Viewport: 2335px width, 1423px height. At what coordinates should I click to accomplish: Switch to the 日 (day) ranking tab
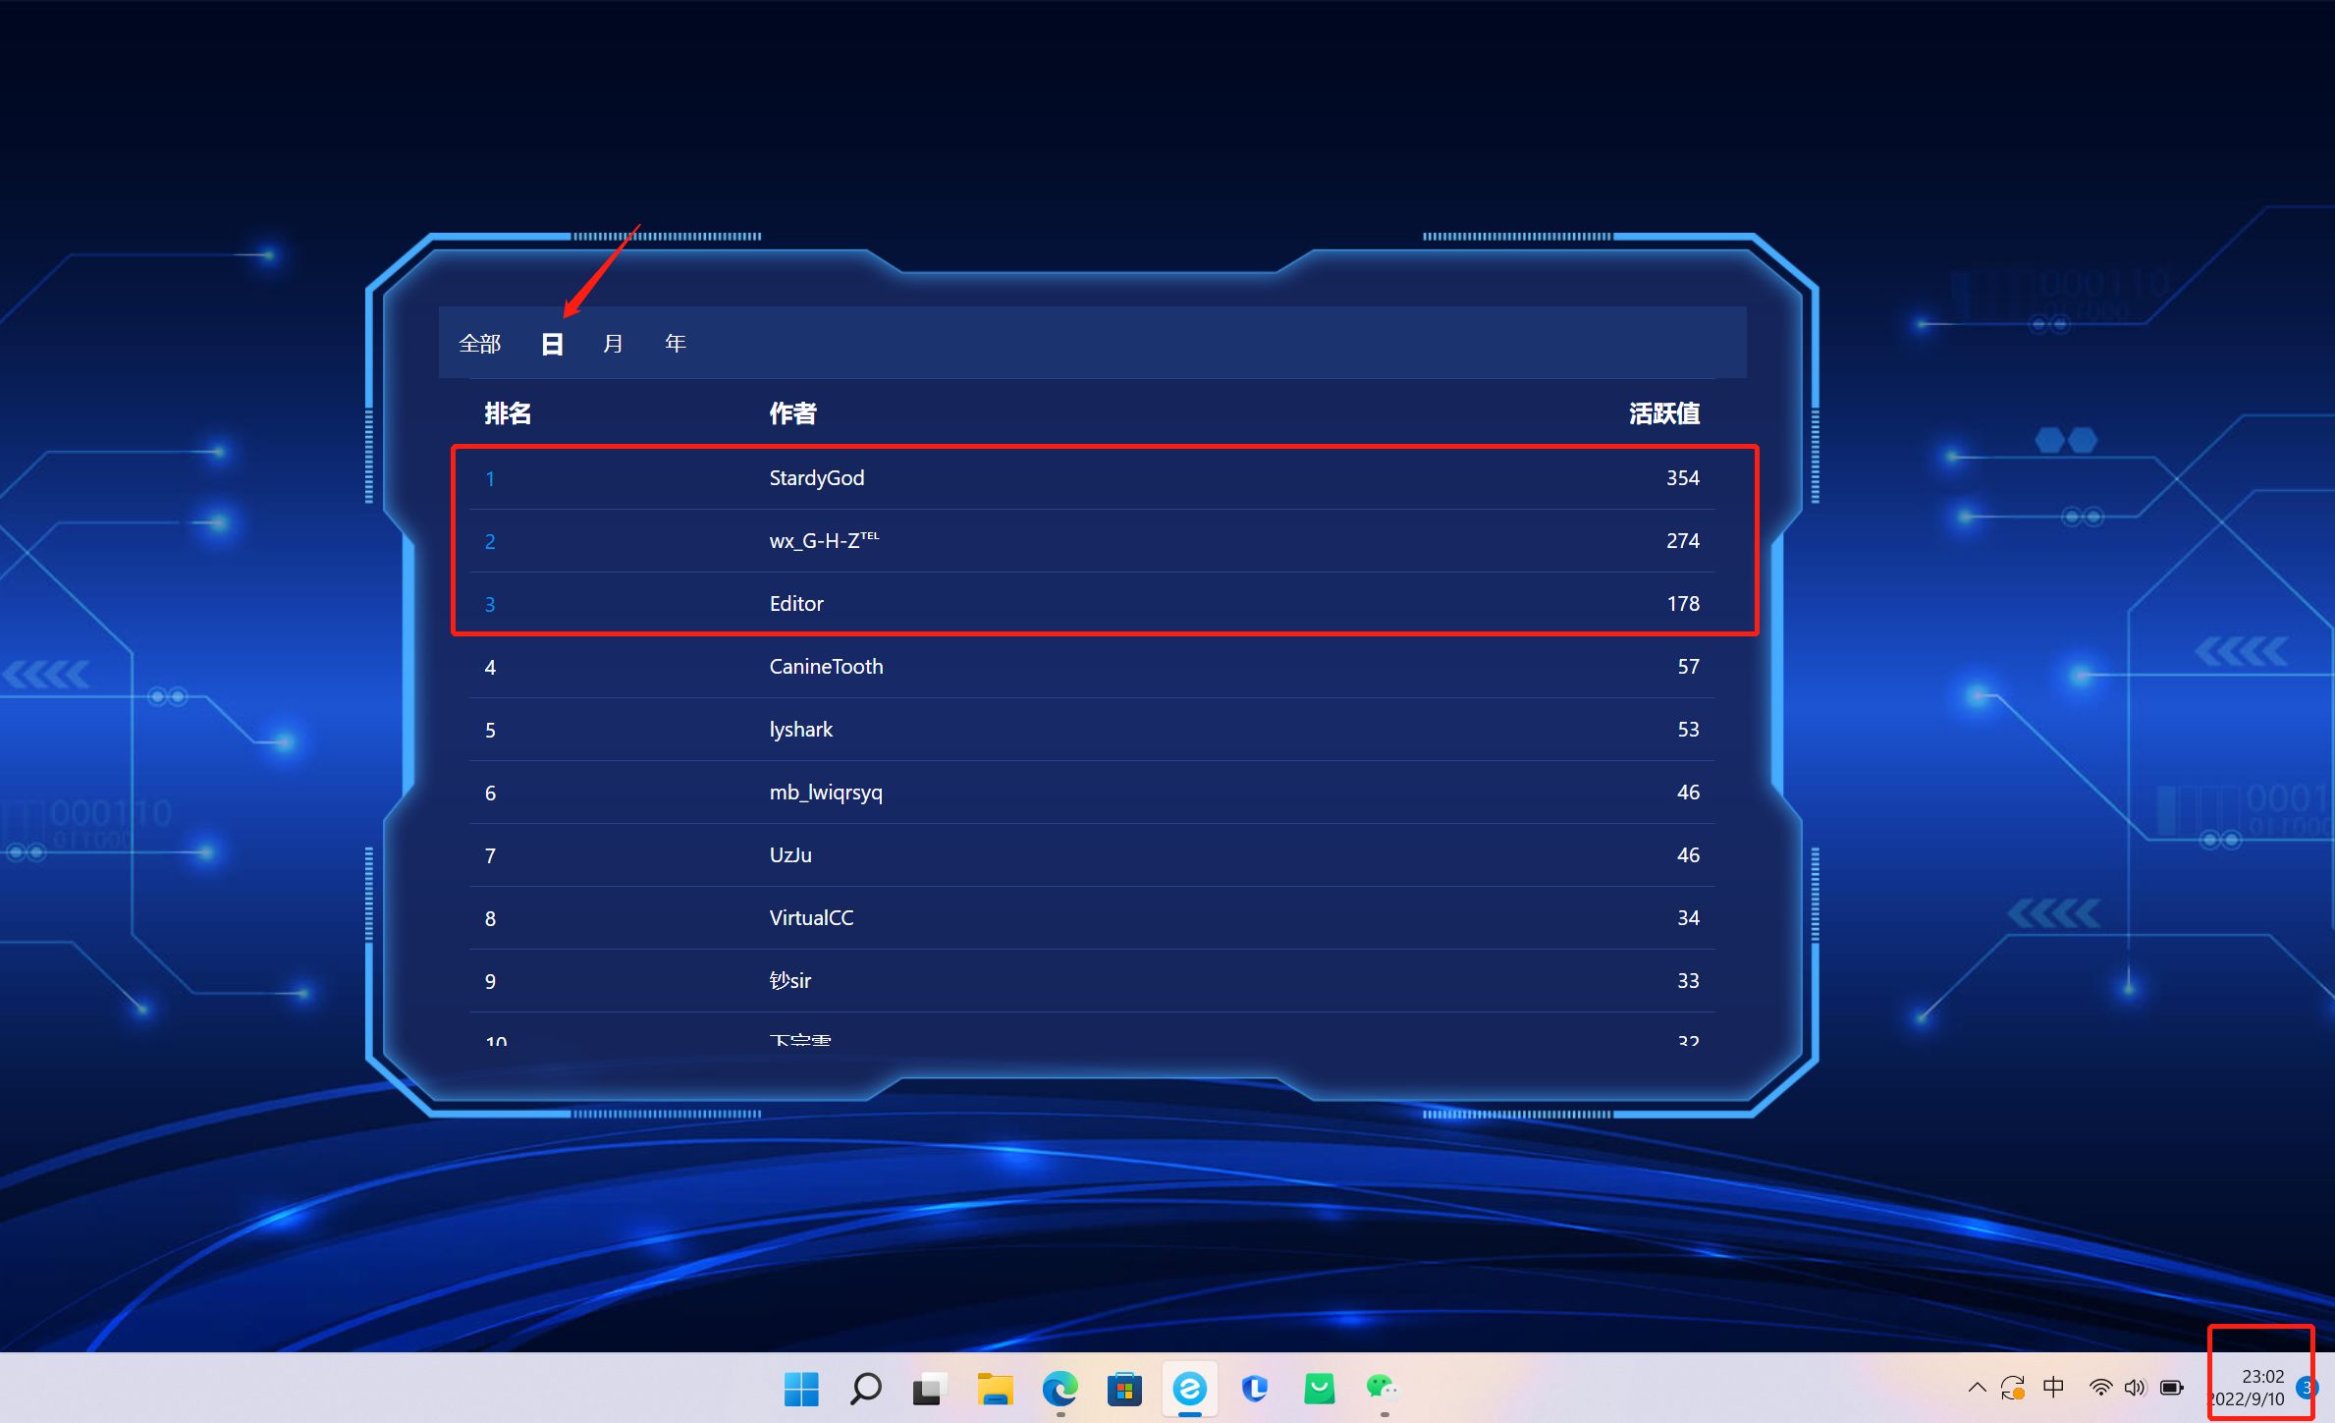[552, 344]
